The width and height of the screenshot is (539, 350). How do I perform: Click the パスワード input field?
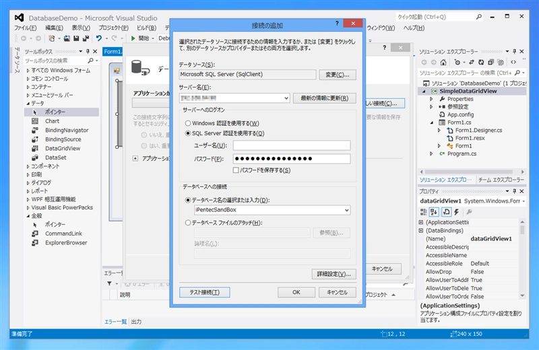click(292, 159)
